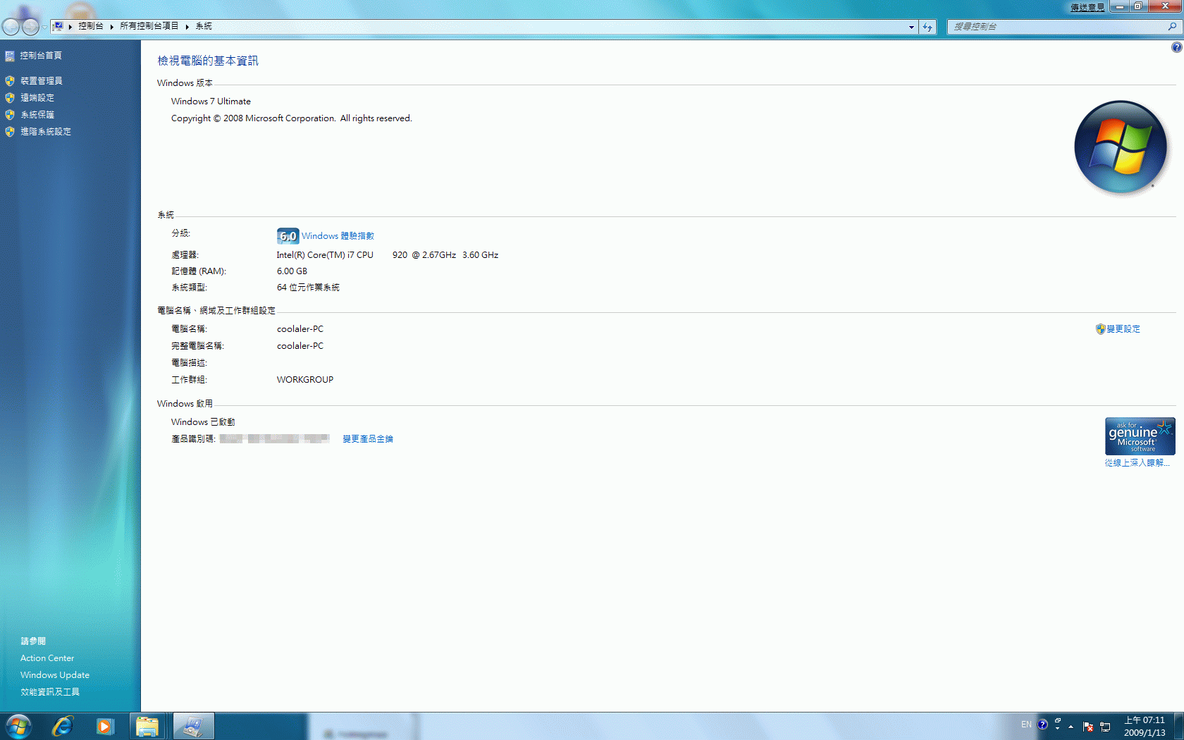Launch Windows Media Player from taskbar
This screenshot has width=1184, height=740.
[x=105, y=726]
